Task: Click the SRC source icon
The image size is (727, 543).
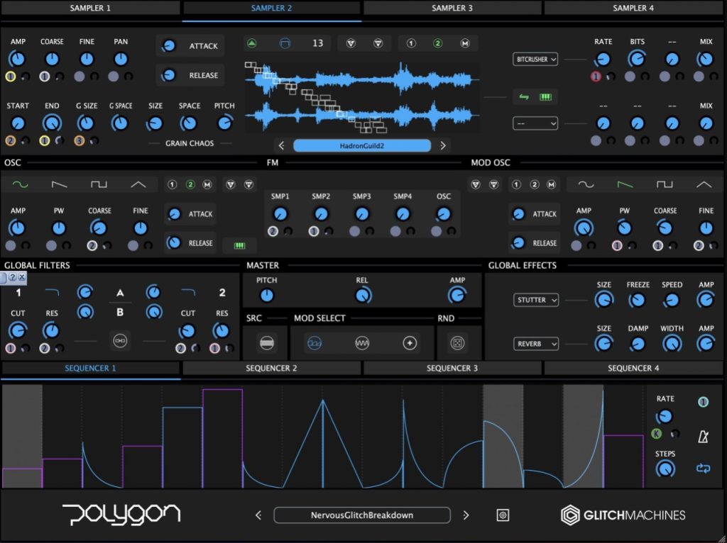Action: pos(267,343)
